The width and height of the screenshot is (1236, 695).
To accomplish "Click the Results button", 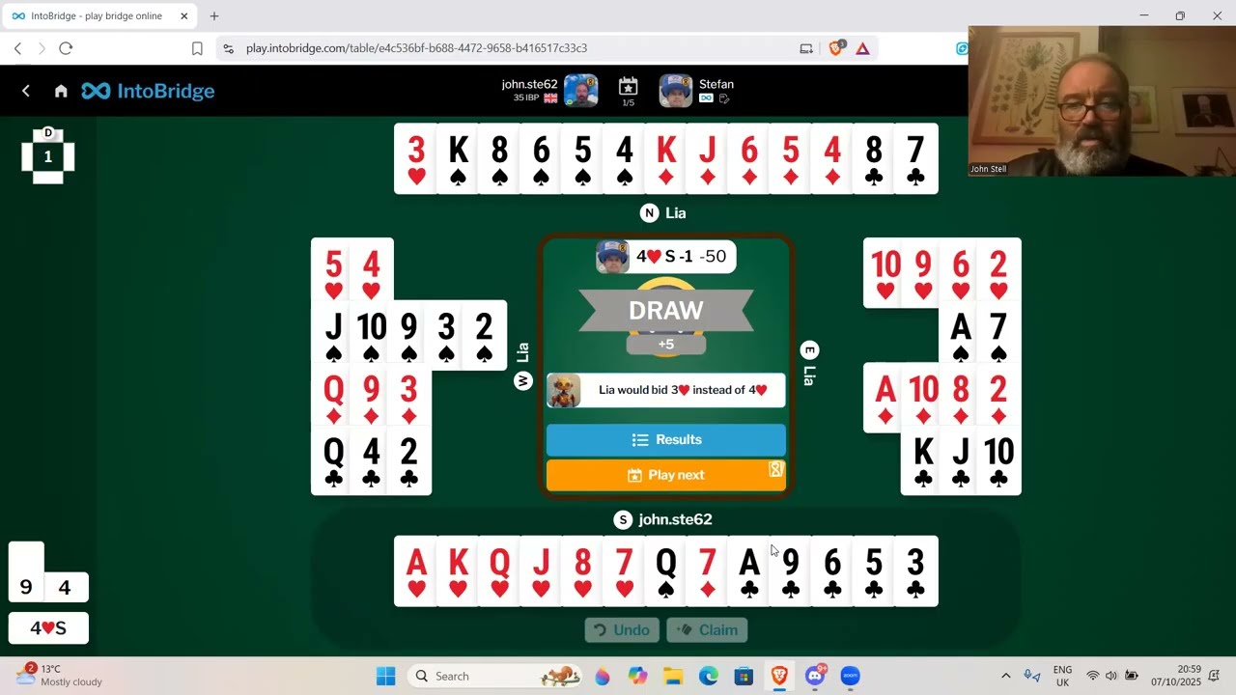I will 666,440.
